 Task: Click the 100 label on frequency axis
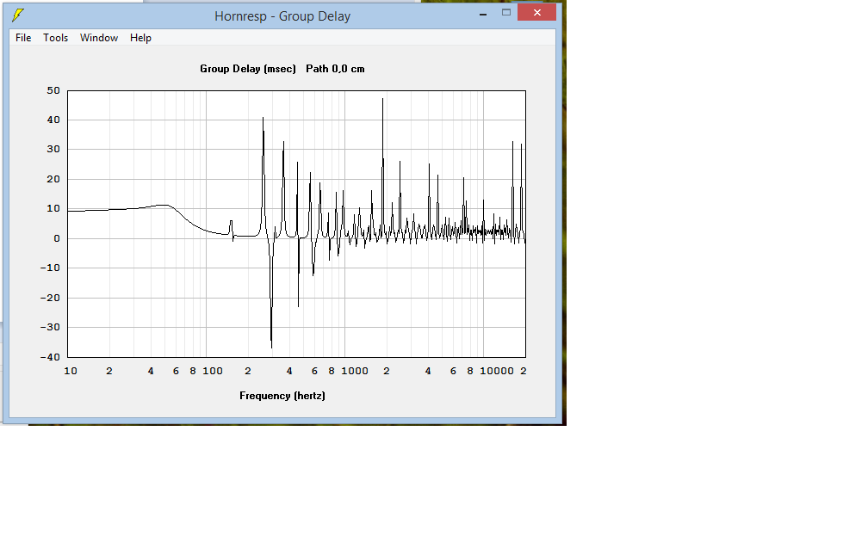coord(213,371)
